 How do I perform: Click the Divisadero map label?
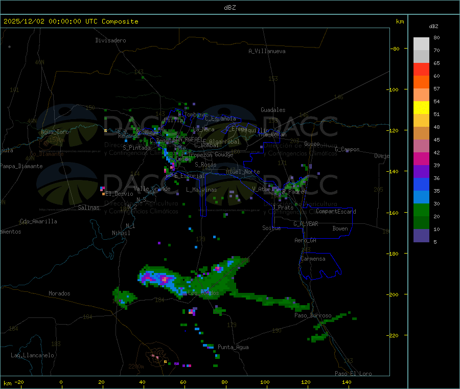(110, 40)
